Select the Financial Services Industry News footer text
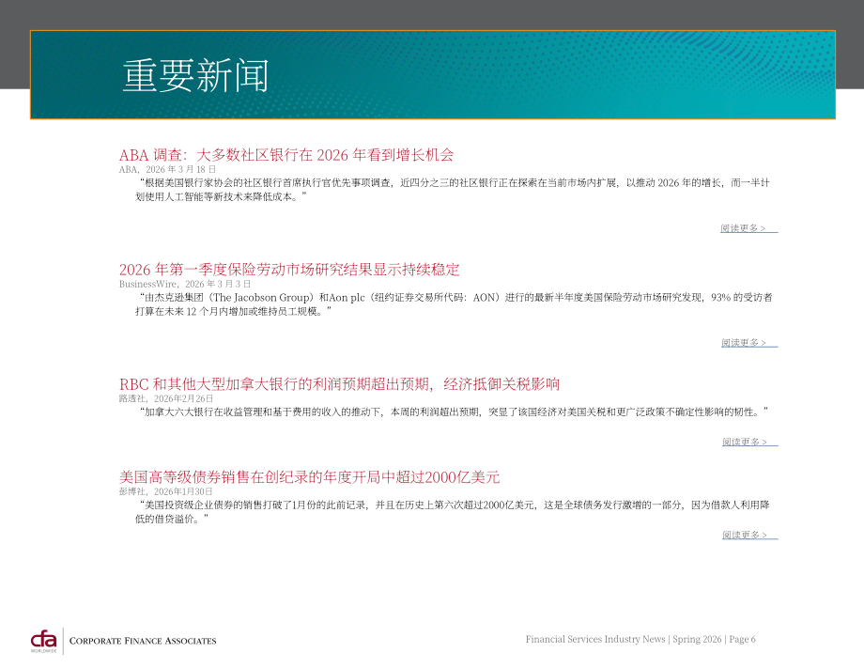The width and height of the screenshot is (864, 668). [640, 639]
